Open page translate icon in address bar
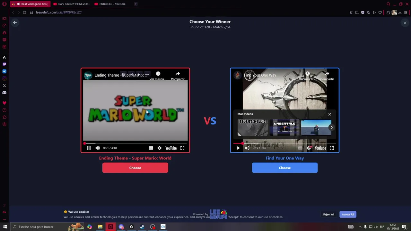Image resolution: width=411 pixels, height=231 pixels. point(368,13)
